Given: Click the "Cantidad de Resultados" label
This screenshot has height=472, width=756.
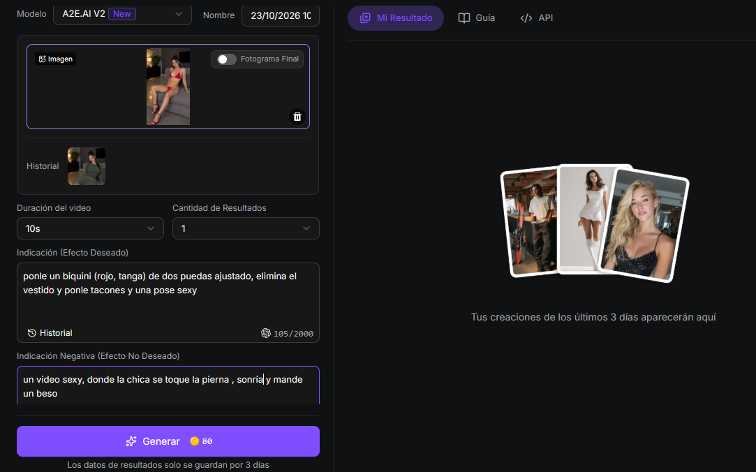Looking at the screenshot, I should (219, 208).
